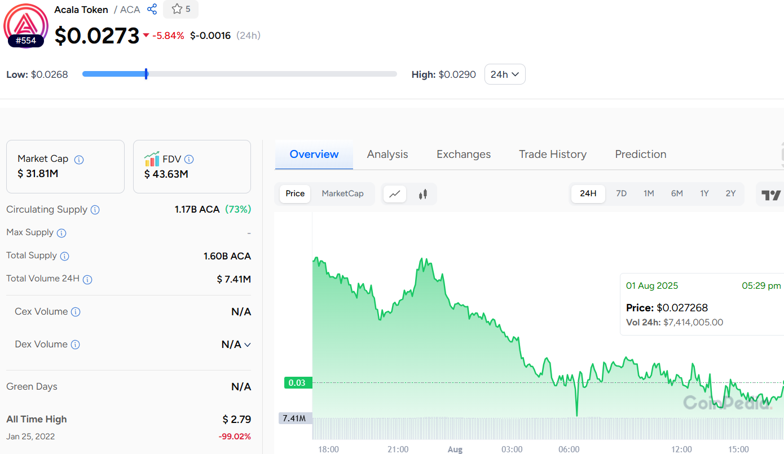
Task: Click Circulating Supply info icon
Action: pyautogui.click(x=95, y=210)
